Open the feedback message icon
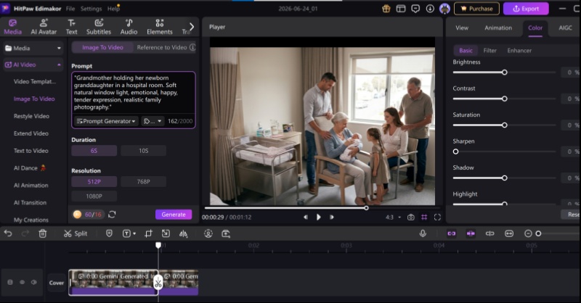This screenshot has height=303, width=581. point(415,9)
